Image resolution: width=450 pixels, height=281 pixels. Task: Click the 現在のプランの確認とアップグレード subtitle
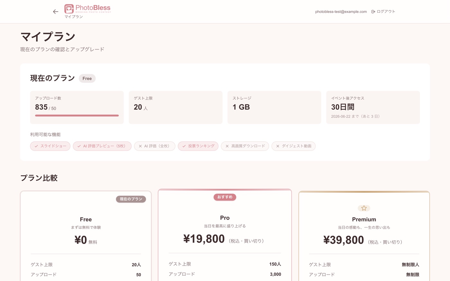pos(62,49)
